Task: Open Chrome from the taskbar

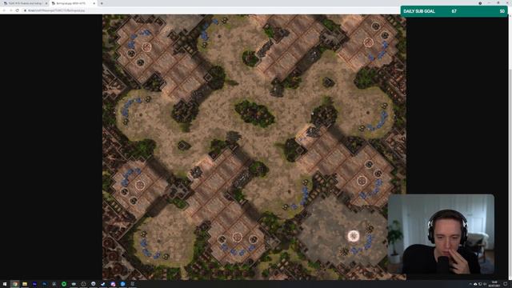Action: (x=15, y=284)
